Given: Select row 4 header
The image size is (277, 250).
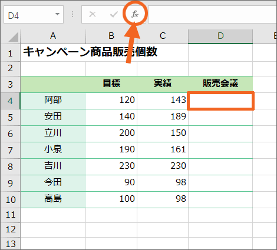Looking at the screenshot, I should [11, 101].
